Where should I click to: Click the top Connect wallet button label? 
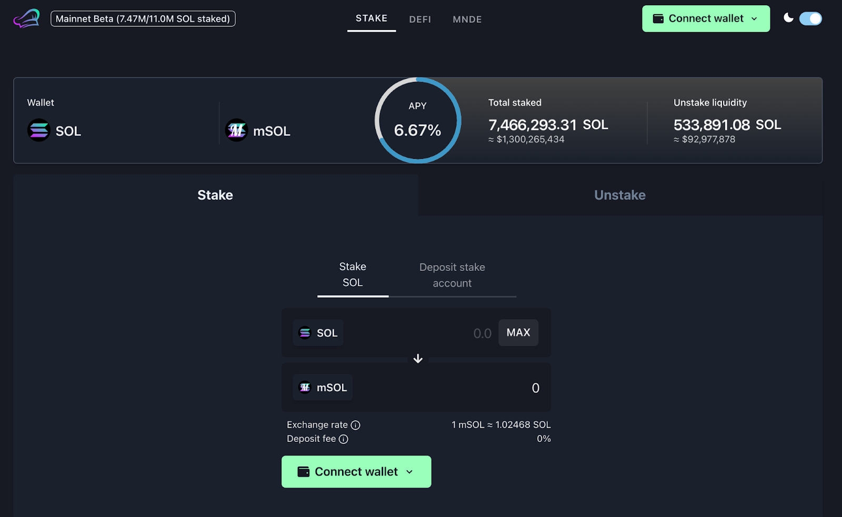tap(706, 18)
